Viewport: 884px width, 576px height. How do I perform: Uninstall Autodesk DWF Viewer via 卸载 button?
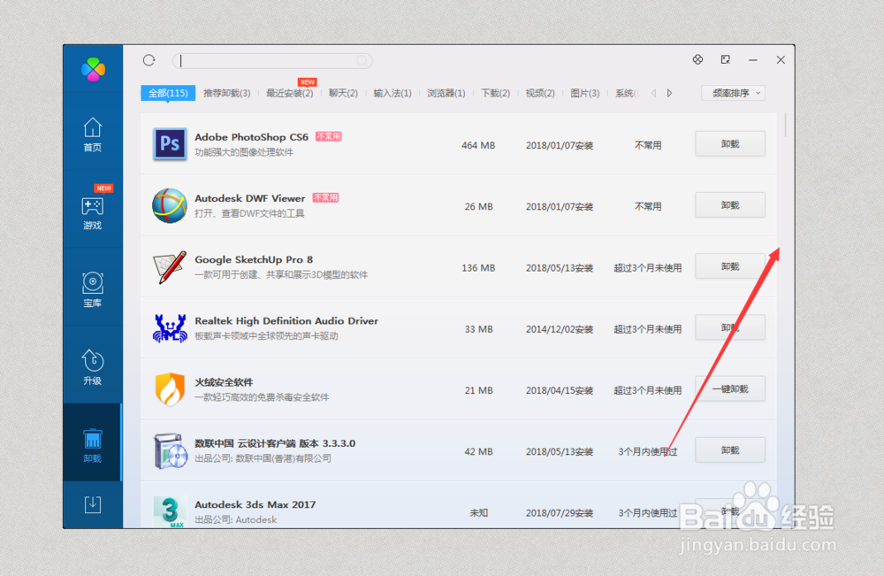pyautogui.click(x=730, y=205)
